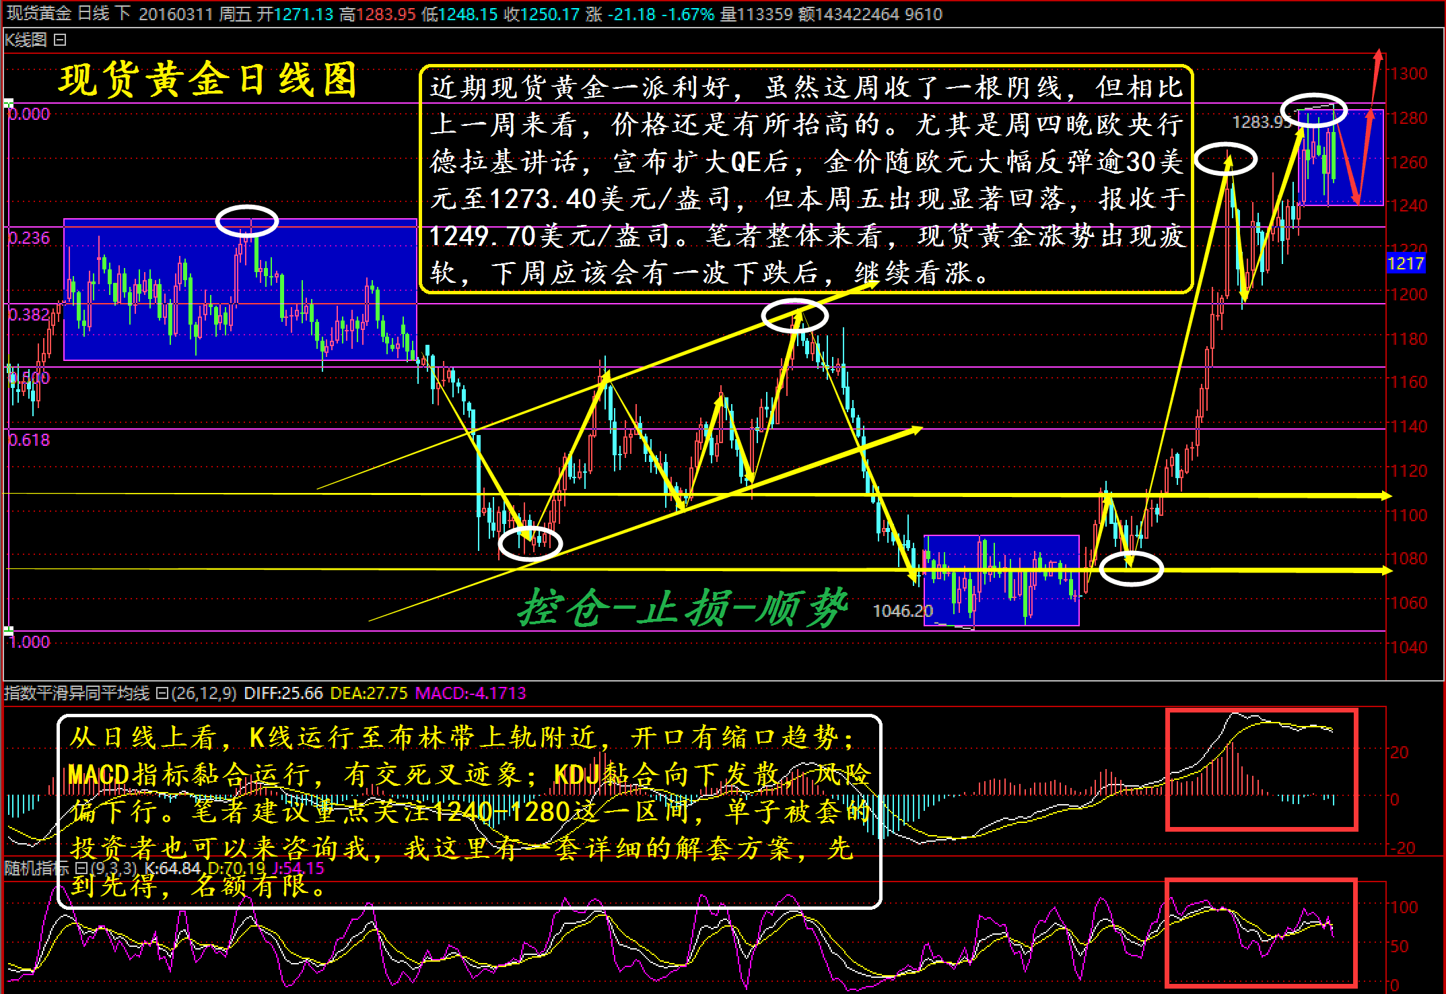1446x994 pixels.
Task: Click the -20 label on MACD axis
Action: pos(1402,849)
